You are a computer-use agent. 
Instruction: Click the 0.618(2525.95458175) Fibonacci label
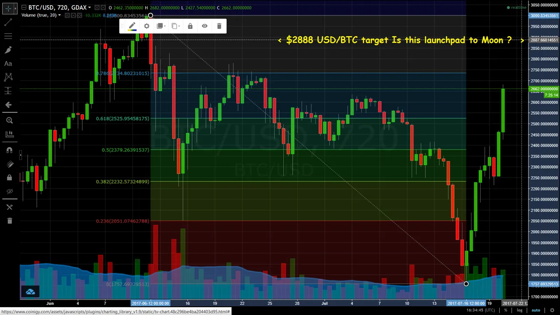(x=122, y=119)
